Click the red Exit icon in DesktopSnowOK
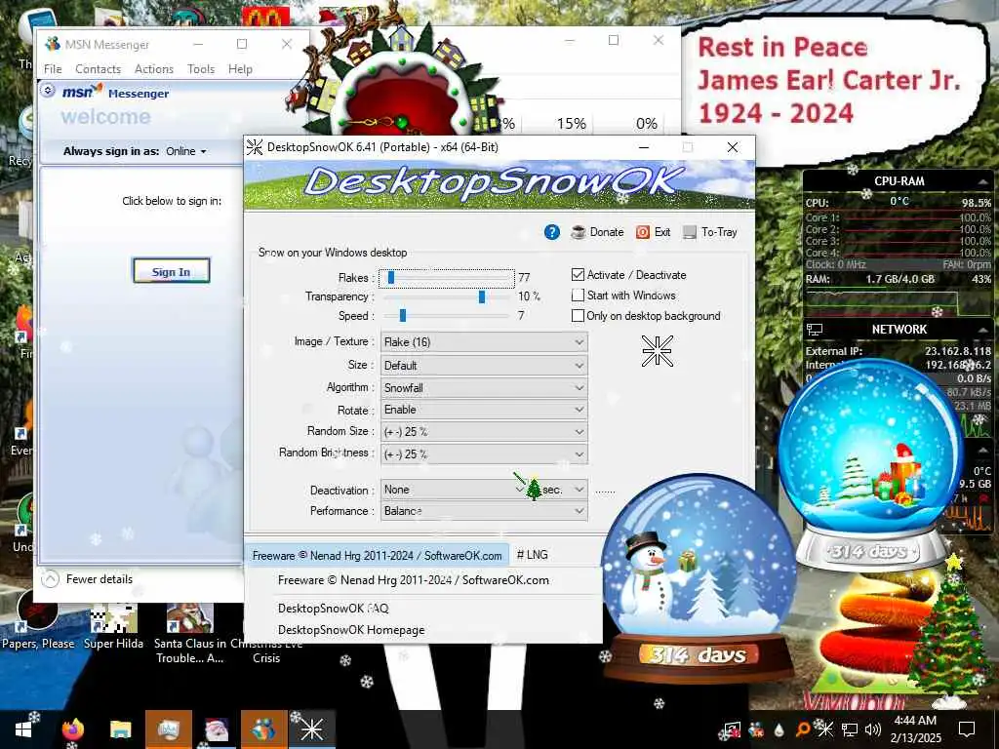This screenshot has height=749, width=999. (642, 232)
